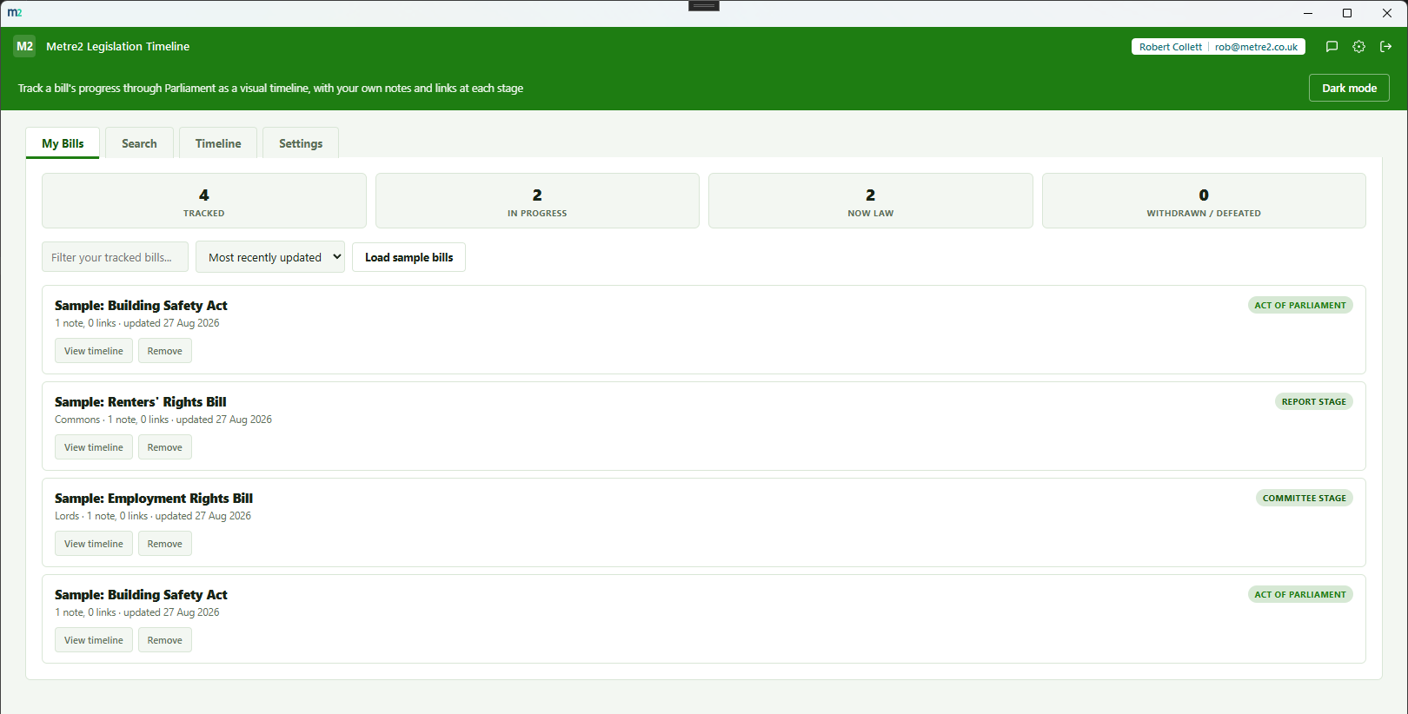This screenshot has height=714, width=1408.
Task: Click Sample: Employment Rights Bill title
Action: (x=154, y=498)
